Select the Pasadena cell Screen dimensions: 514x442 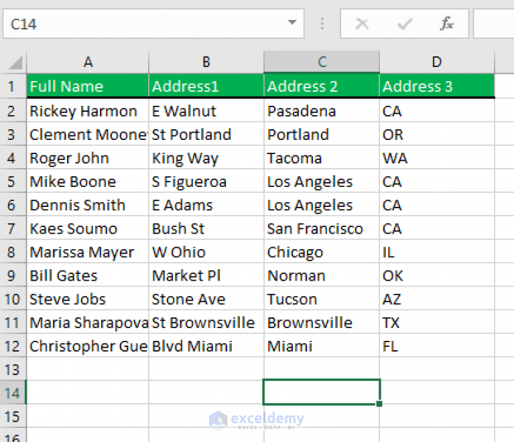[x=322, y=110]
